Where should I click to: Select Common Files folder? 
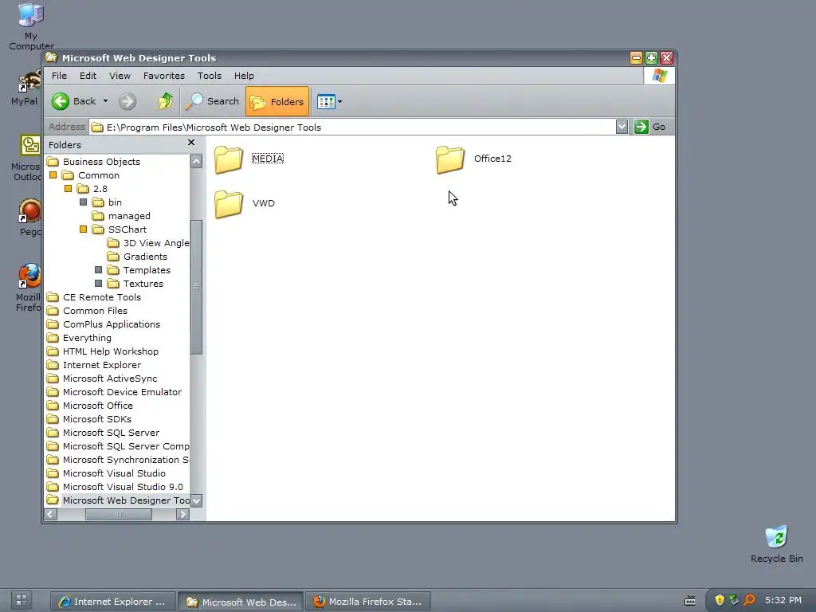pos(87,311)
